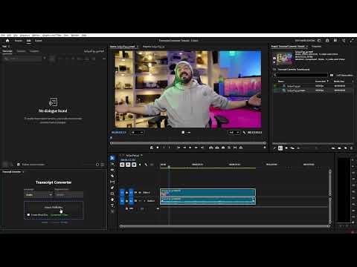The image size is (357, 267).
Task: Click Project panel search field
Action: [x=300, y=75]
